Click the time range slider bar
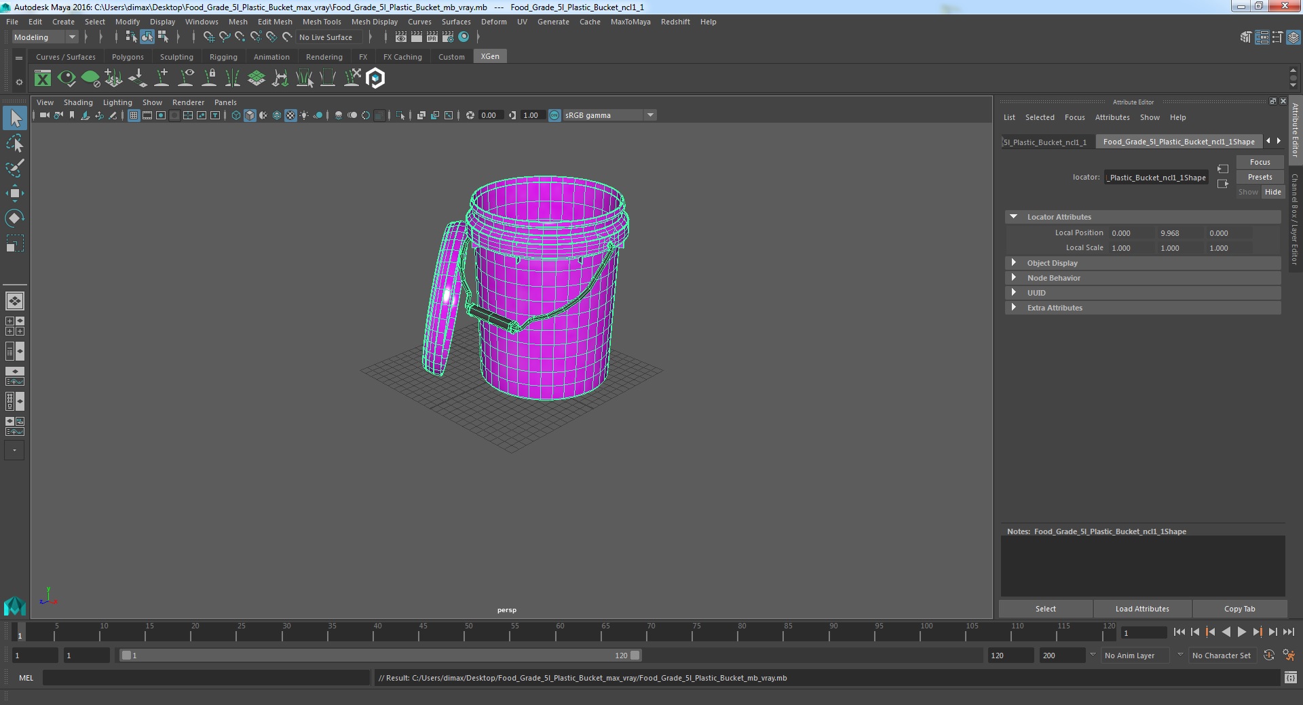 coord(380,656)
